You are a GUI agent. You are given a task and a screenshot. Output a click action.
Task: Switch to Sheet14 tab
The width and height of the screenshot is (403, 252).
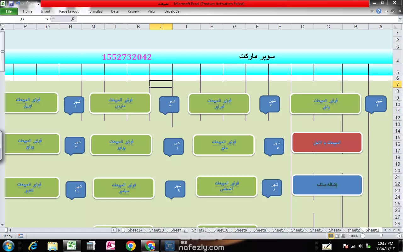[135, 230]
